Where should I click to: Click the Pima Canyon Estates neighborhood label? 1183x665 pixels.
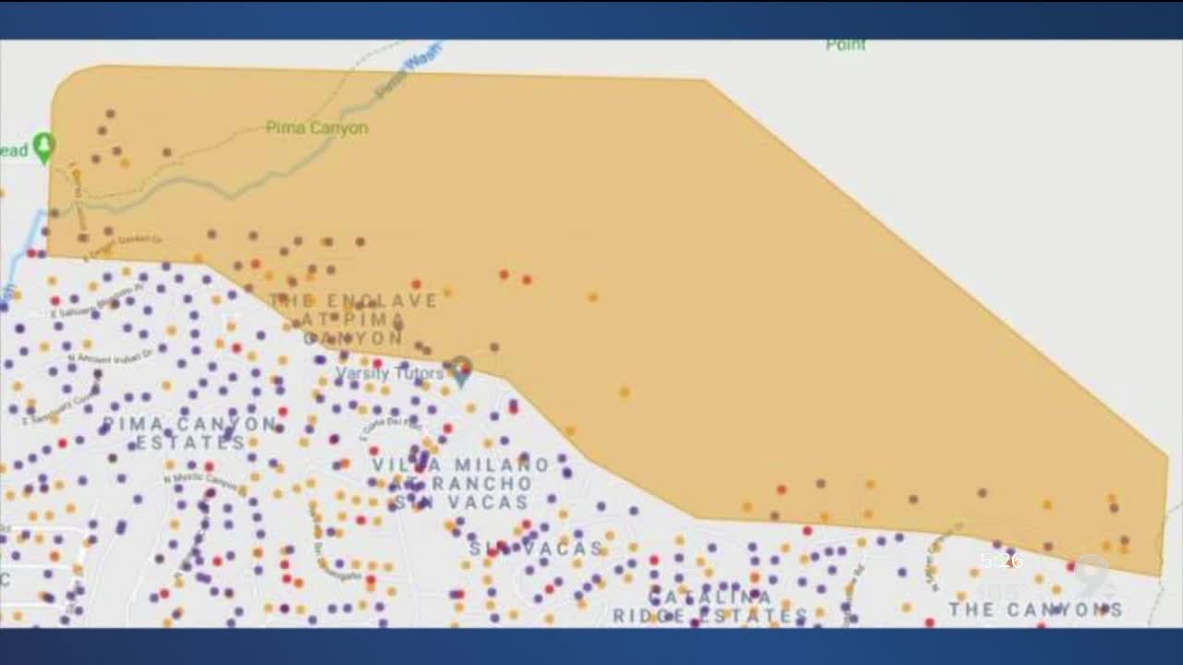[189, 433]
